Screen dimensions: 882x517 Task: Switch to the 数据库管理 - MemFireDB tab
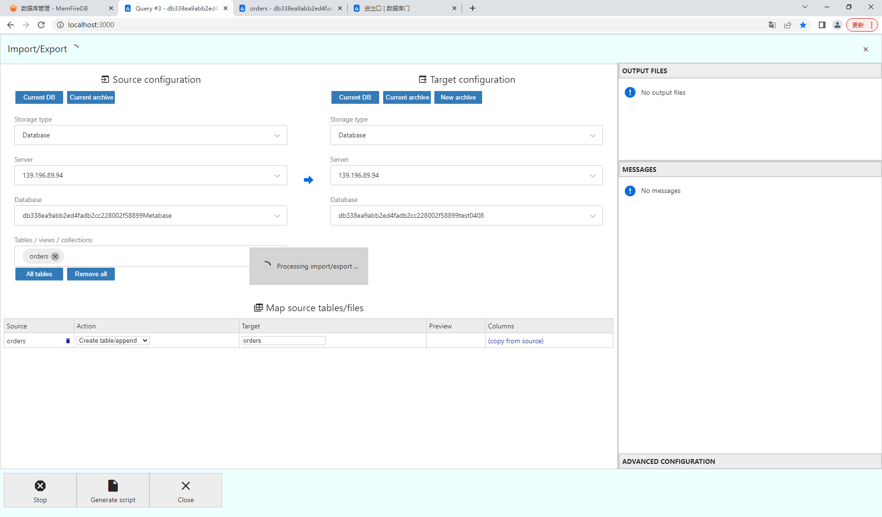[61, 8]
